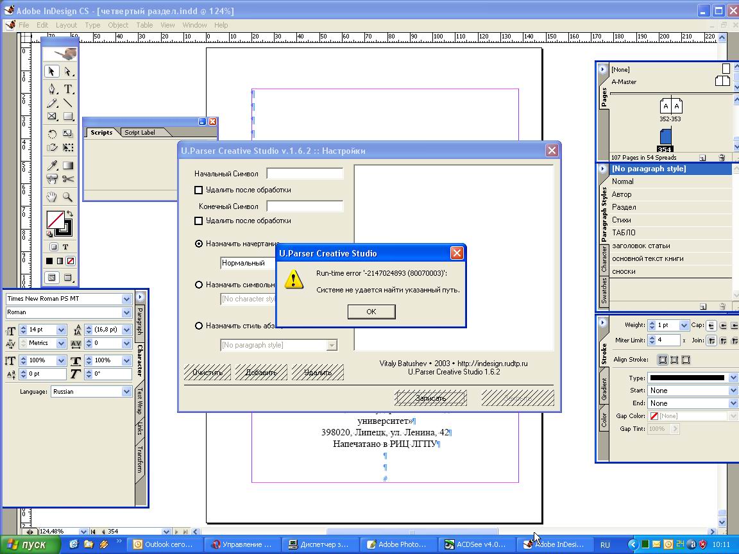
Task: Activate the Scale tool
Action: (68, 134)
